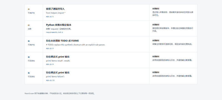Open file reference requirements.txt:1

point(54,32)
